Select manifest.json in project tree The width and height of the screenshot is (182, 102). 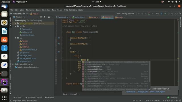[28, 35]
